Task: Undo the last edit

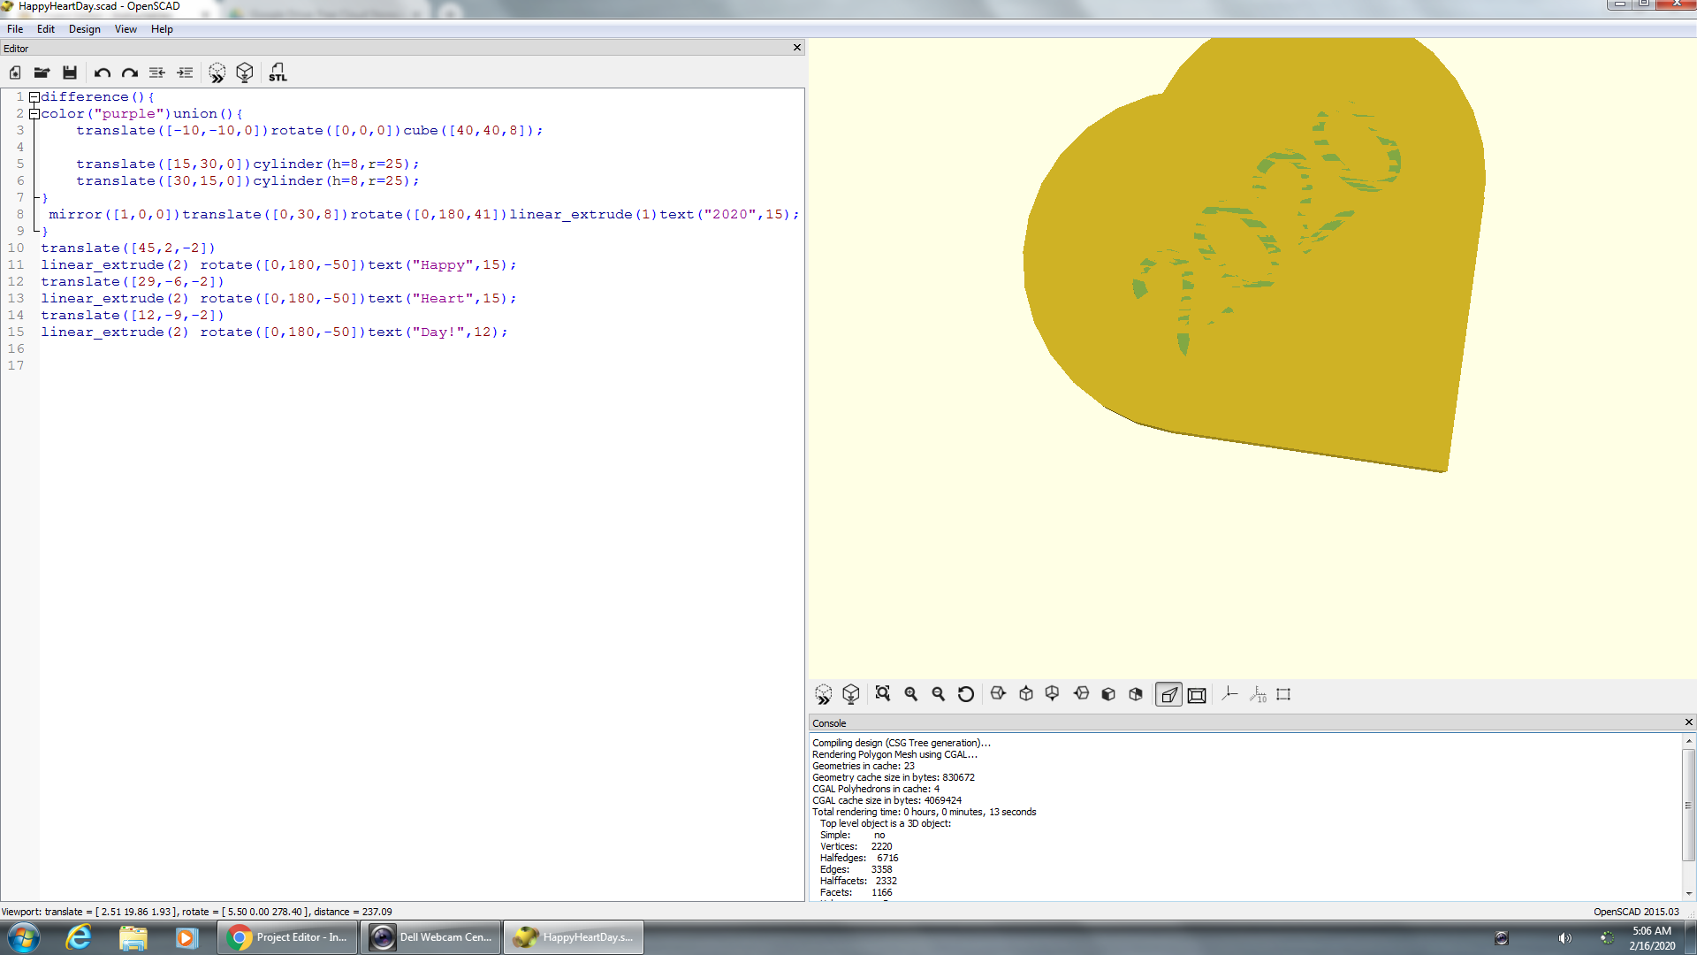Action: pos(103,73)
